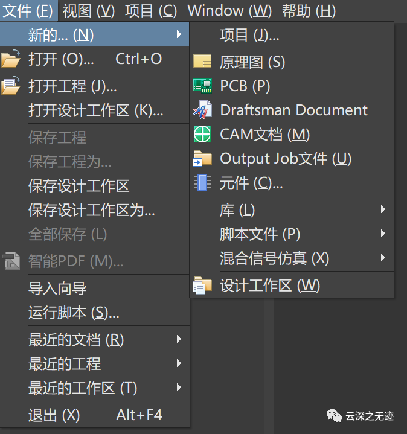This screenshot has height=434, width=407.
Task: Open the 项目 (C) menu
Action: 151,11
